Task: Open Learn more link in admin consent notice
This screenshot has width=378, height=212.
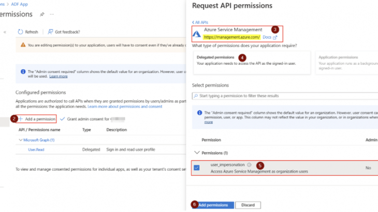Action: (59, 77)
